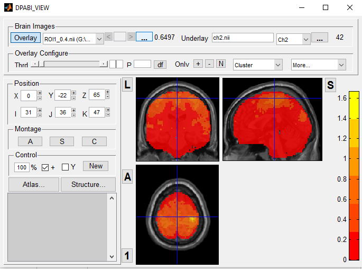Open the Atlas... button
The height and width of the screenshot is (269, 362).
tap(34, 184)
